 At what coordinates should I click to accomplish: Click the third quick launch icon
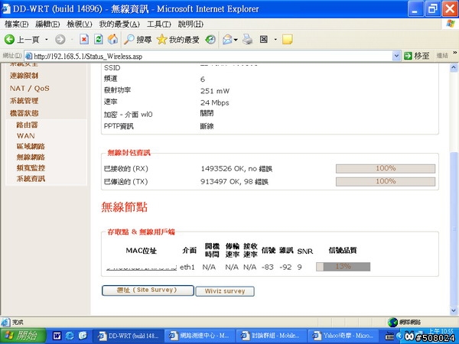pos(83,336)
